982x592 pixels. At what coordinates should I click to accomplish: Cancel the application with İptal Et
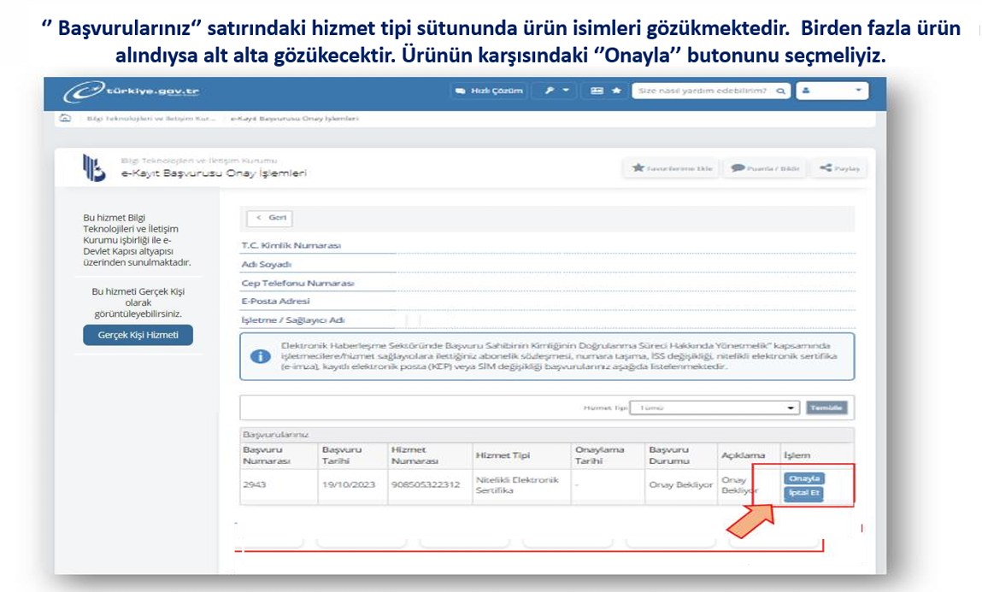point(804,493)
